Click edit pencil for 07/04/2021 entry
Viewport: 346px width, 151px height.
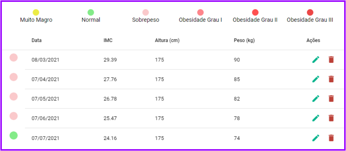pos(315,79)
